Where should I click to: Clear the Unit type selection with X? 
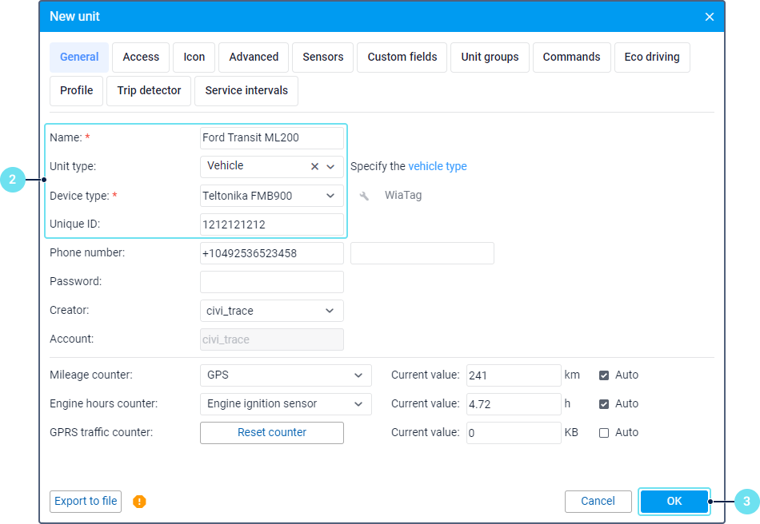314,166
